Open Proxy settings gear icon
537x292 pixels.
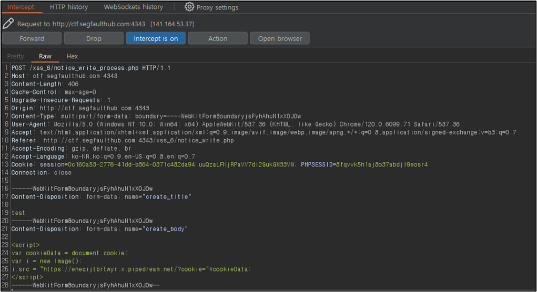pos(189,7)
